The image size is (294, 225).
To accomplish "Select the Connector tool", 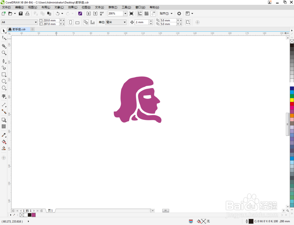I will (x=4, y=111).
